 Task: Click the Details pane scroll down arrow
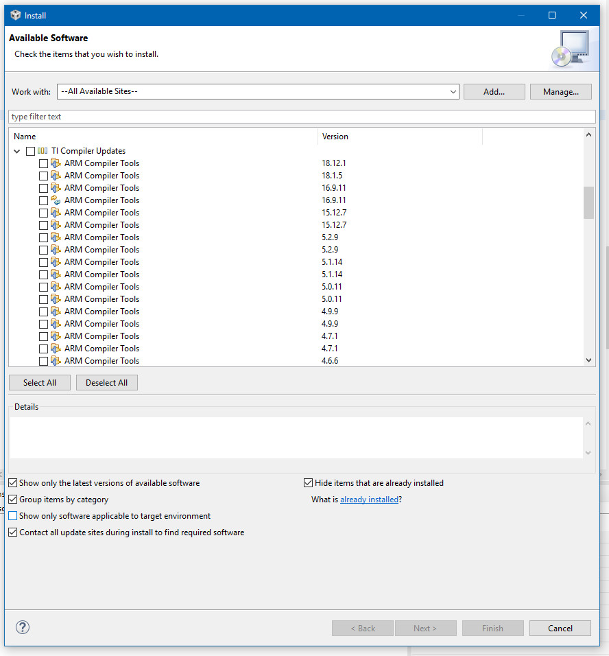coord(588,452)
